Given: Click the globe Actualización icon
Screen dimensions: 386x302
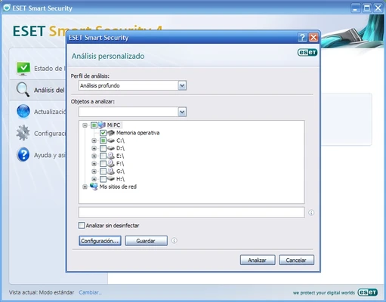Looking at the screenshot, I should point(23,111).
